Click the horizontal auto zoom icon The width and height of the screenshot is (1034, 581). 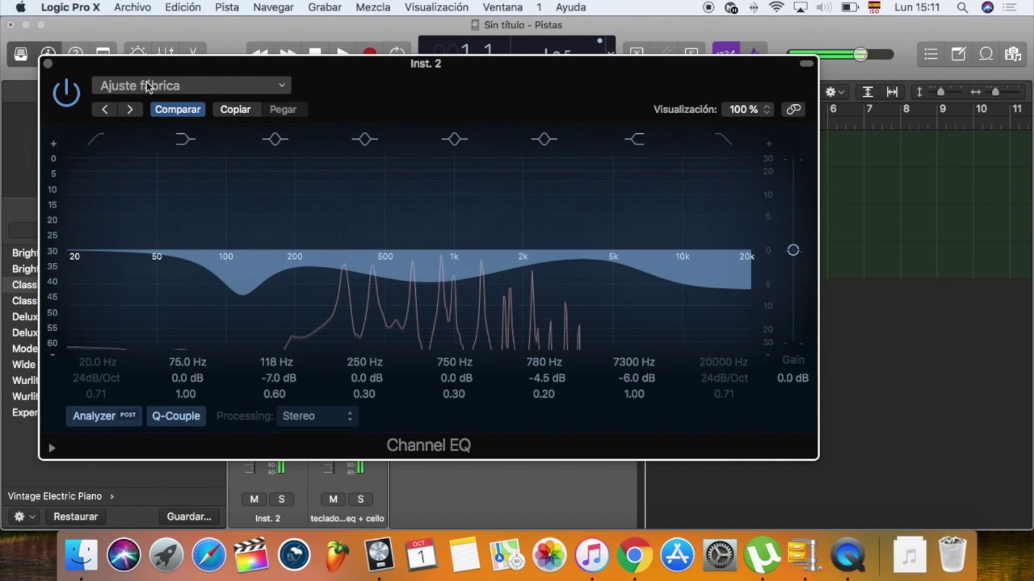892,92
